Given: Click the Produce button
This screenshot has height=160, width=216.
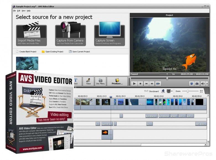Looking at the screenshot, I should pos(117,81).
